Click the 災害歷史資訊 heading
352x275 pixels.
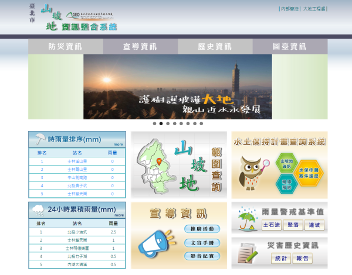click(293, 245)
